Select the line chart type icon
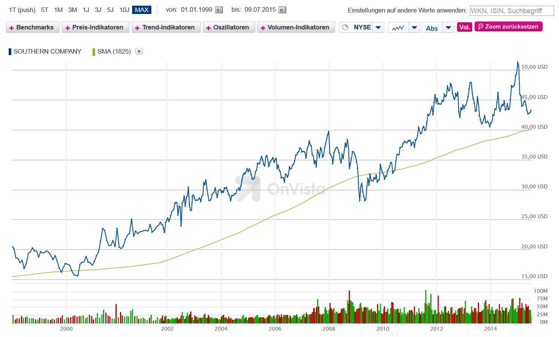 point(398,28)
